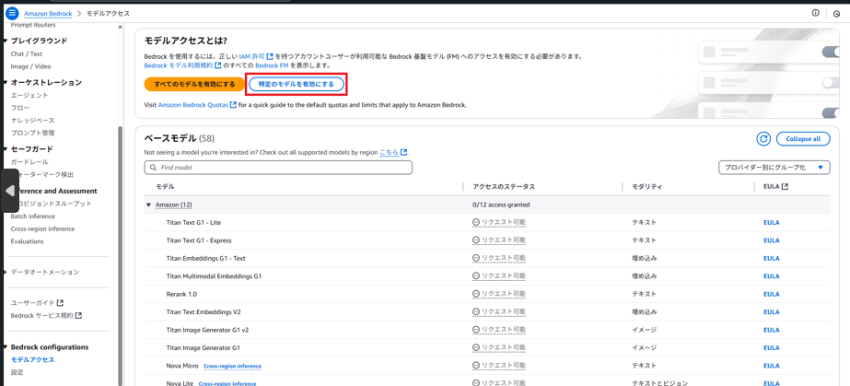Expand the データオートメーション sidebar section
This screenshot has width=850, height=386.
(x=6, y=272)
